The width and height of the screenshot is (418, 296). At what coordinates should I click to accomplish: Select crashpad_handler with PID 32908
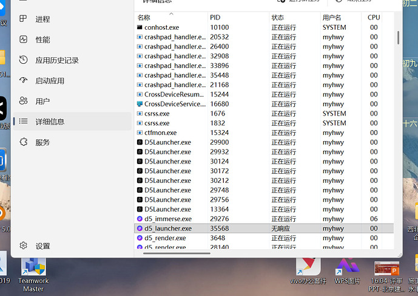click(x=264, y=57)
